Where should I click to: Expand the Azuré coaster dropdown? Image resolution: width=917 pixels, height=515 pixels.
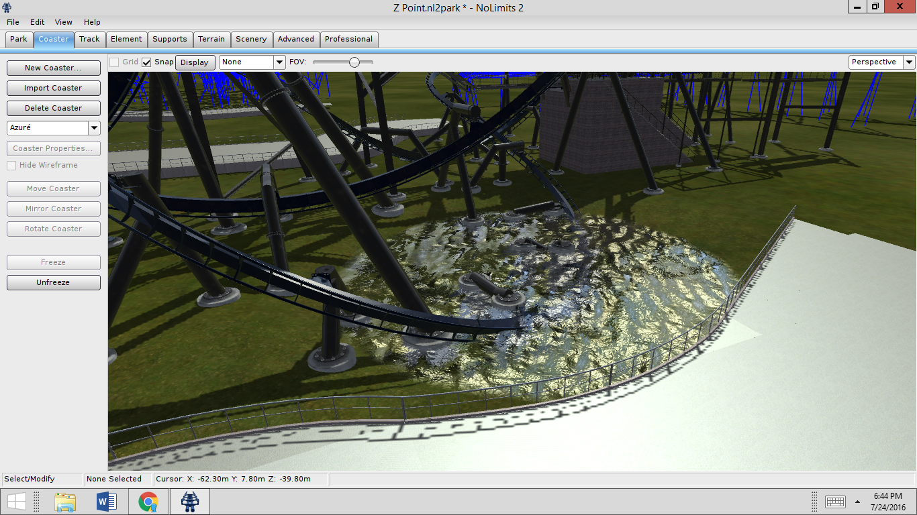(x=94, y=128)
